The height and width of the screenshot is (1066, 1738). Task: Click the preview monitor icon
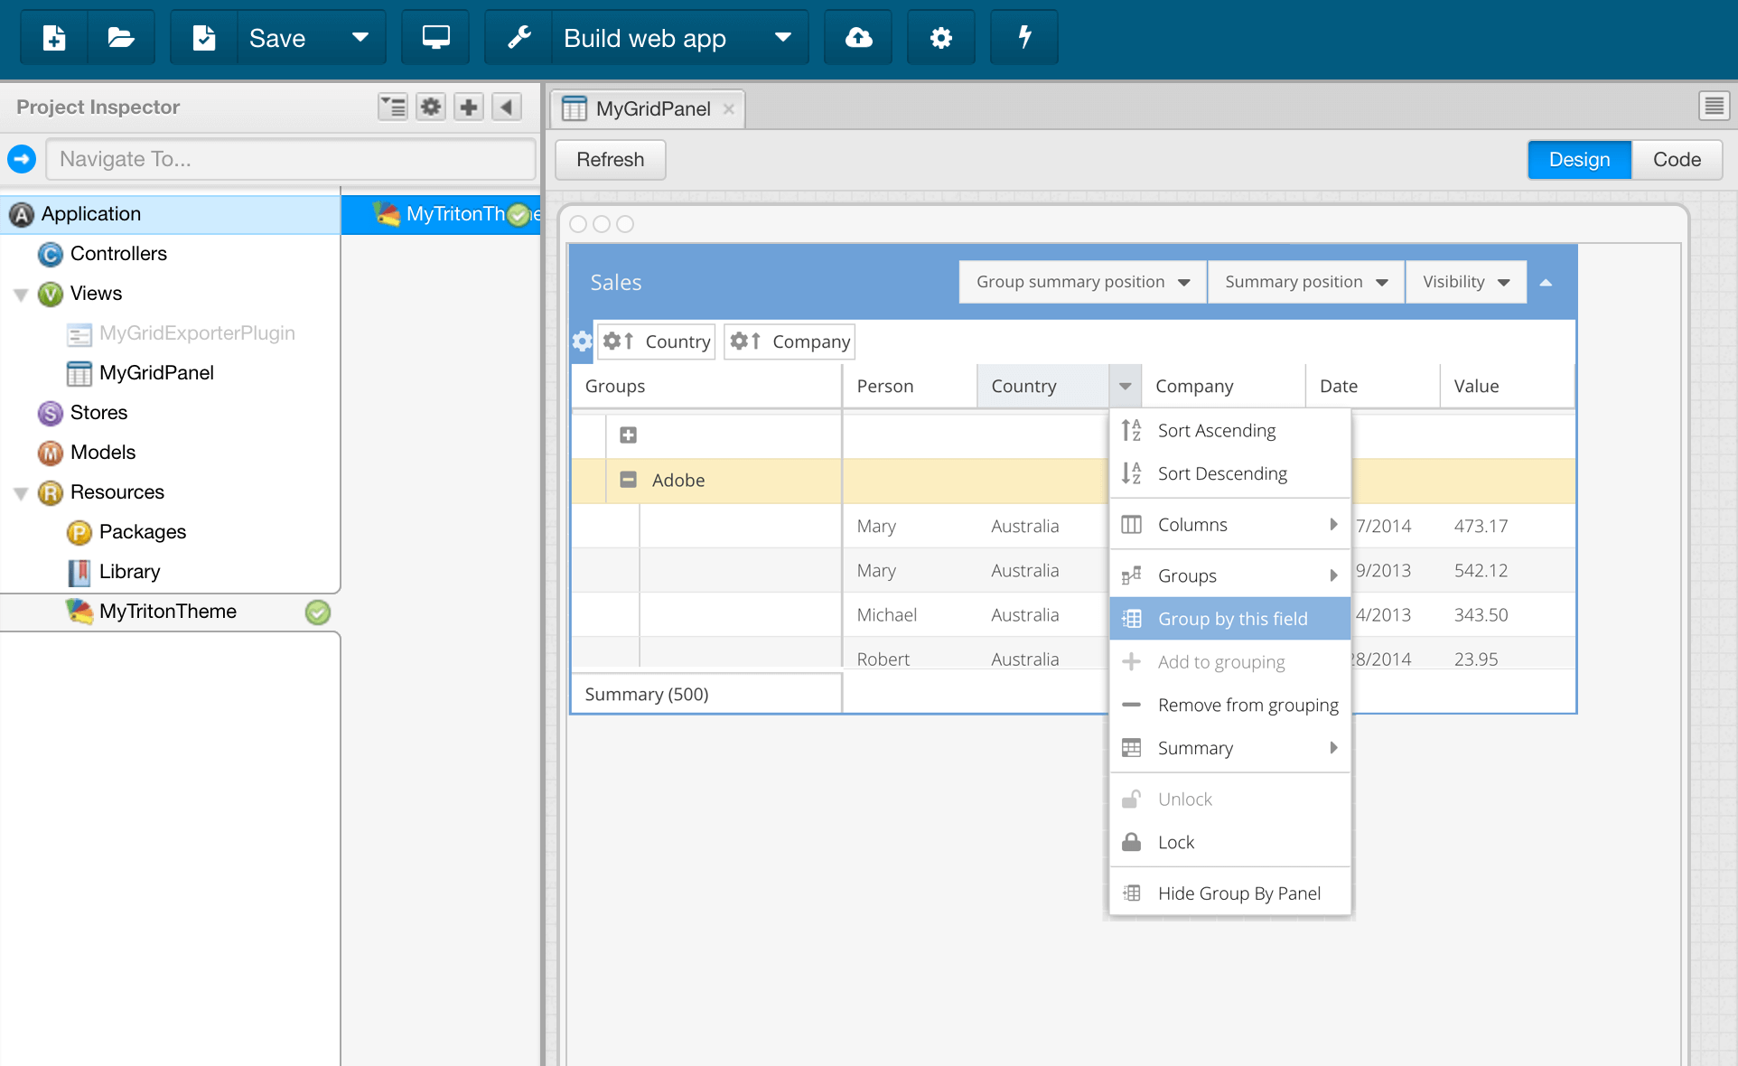pyautogui.click(x=436, y=38)
